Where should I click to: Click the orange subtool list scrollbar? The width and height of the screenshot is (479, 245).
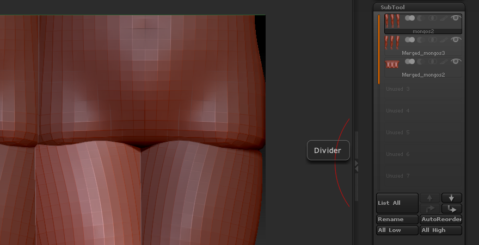[379, 49]
